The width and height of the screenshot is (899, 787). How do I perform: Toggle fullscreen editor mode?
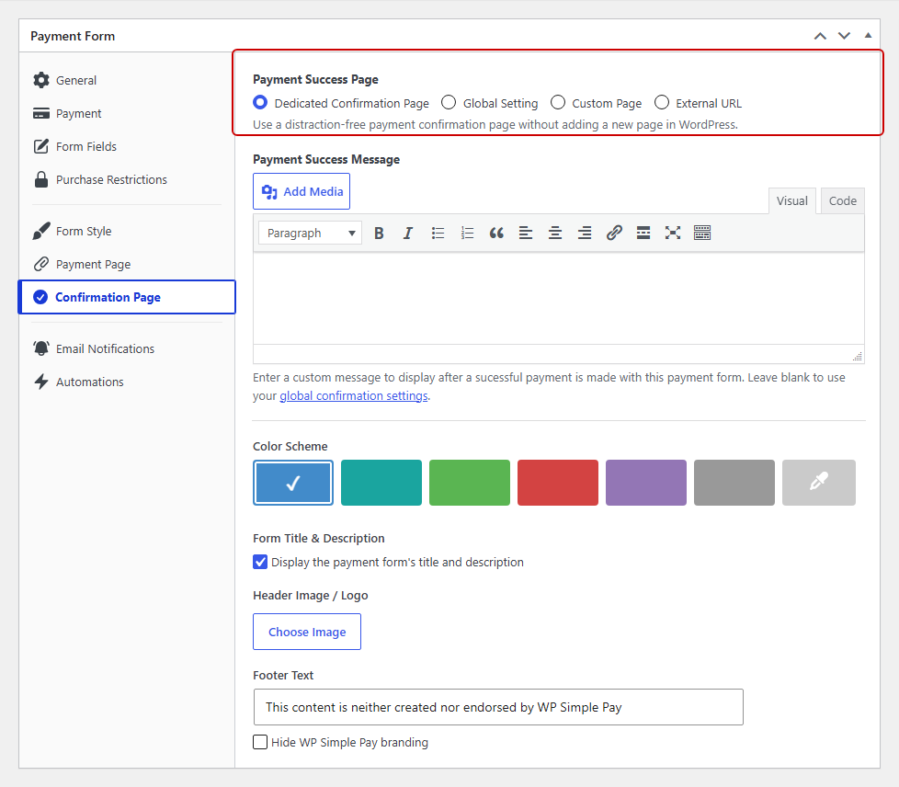click(x=673, y=233)
